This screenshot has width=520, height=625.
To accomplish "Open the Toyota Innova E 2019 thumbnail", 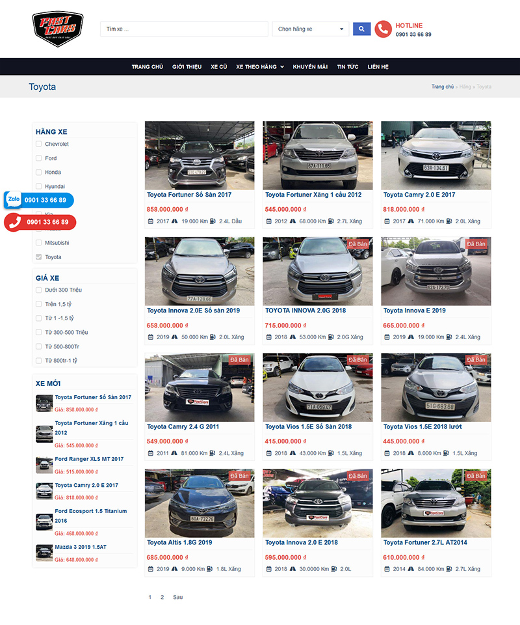I will point(435,271).
